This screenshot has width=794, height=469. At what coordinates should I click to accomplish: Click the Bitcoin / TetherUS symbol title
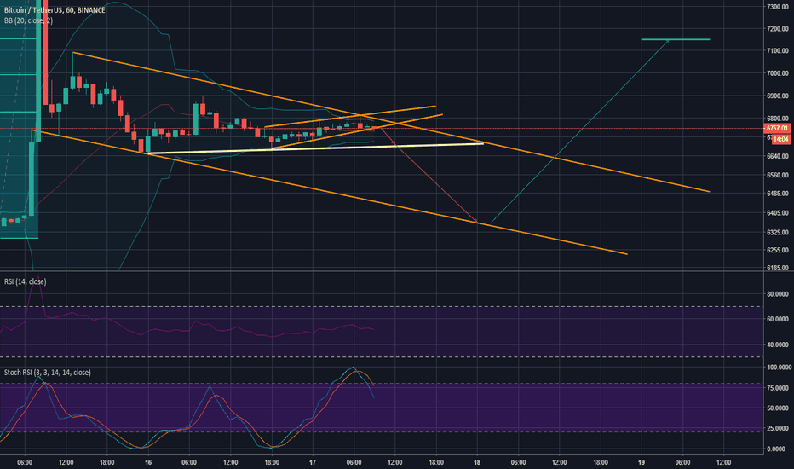coord(55,9)
